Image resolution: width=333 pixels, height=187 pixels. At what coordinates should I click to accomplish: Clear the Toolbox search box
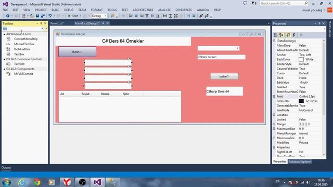[43, 29]
